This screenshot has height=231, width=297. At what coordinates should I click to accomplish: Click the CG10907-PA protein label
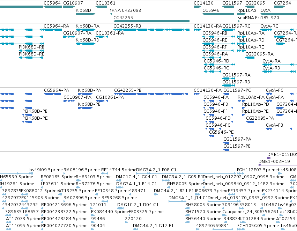coord(77,97)
